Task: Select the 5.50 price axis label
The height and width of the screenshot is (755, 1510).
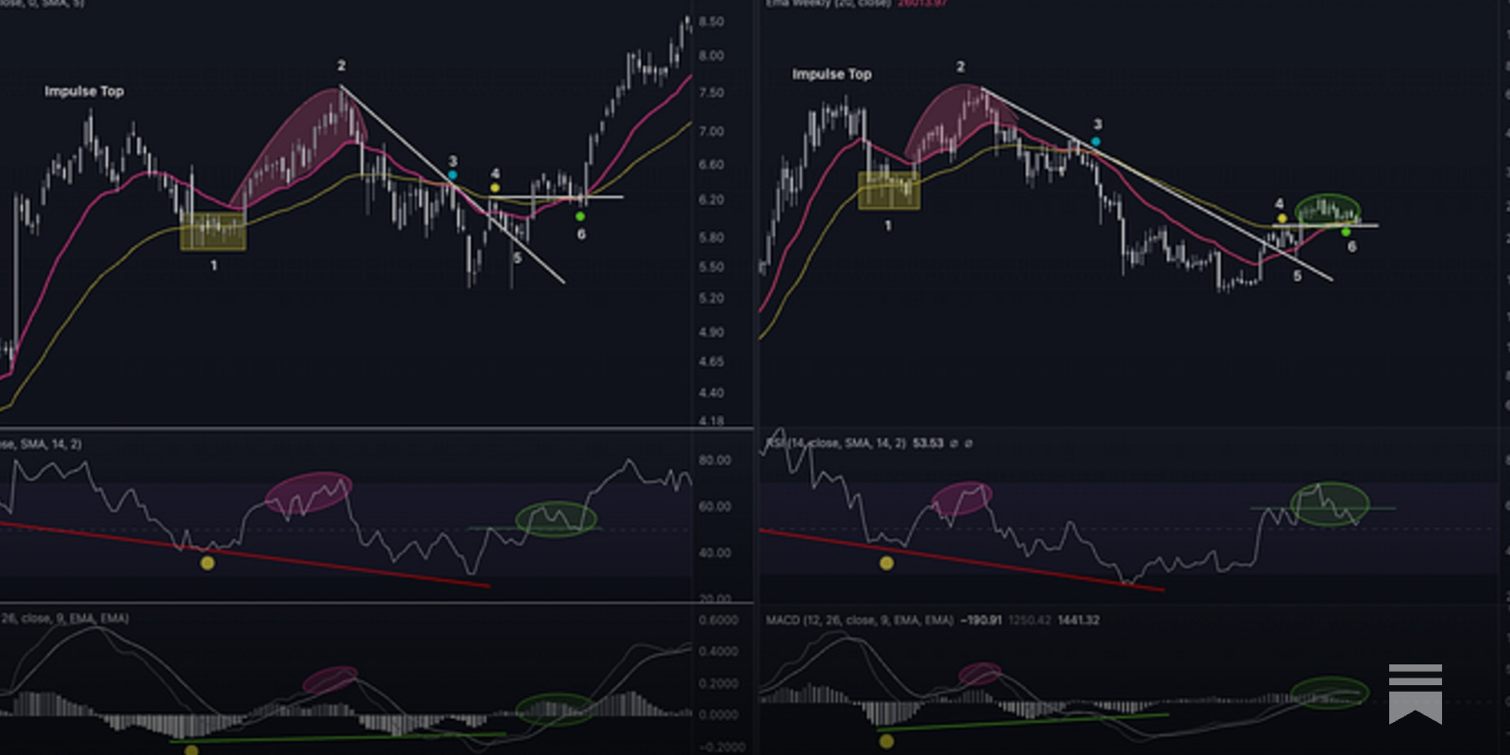Action: pos(712,268)
